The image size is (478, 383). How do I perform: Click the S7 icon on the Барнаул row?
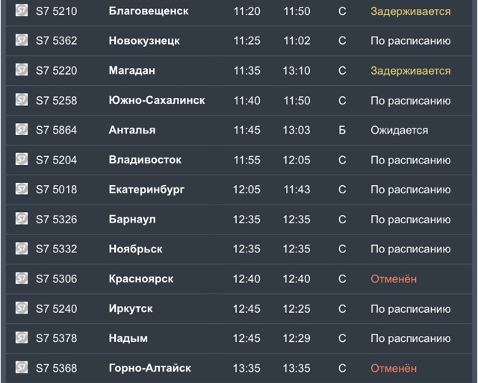22,219
